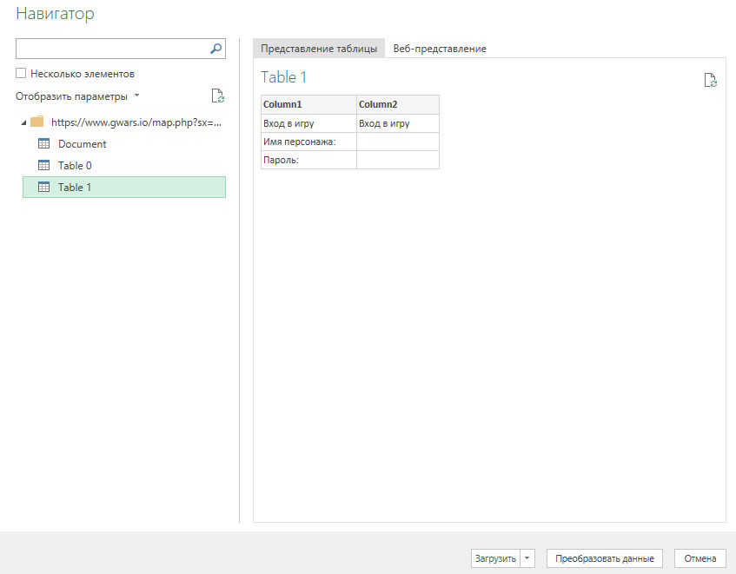The height and width of the screenshot is (574, 736).
Task: Click the Document table icon
Action: pos(43,143)
